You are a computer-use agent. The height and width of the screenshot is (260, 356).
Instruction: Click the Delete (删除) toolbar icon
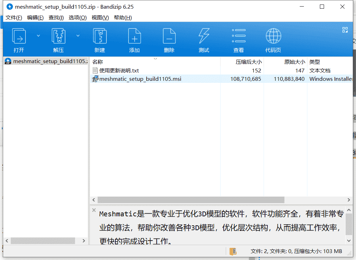click(169, 36)
